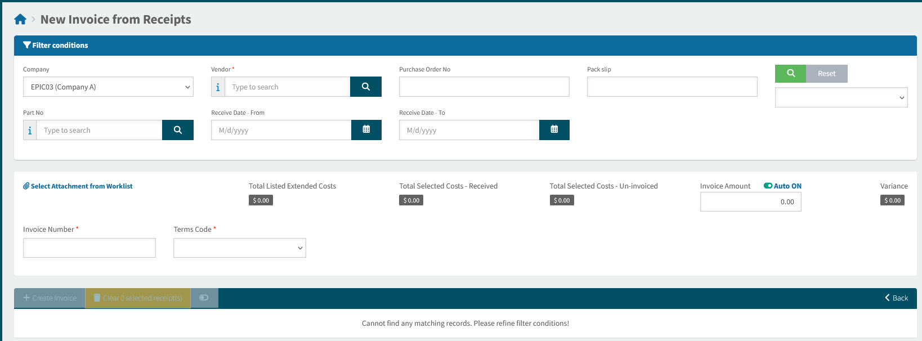The height and width of the screenshot is (341, 922).
Task: Go to home via house icon
Action: [x=20, y=20]
